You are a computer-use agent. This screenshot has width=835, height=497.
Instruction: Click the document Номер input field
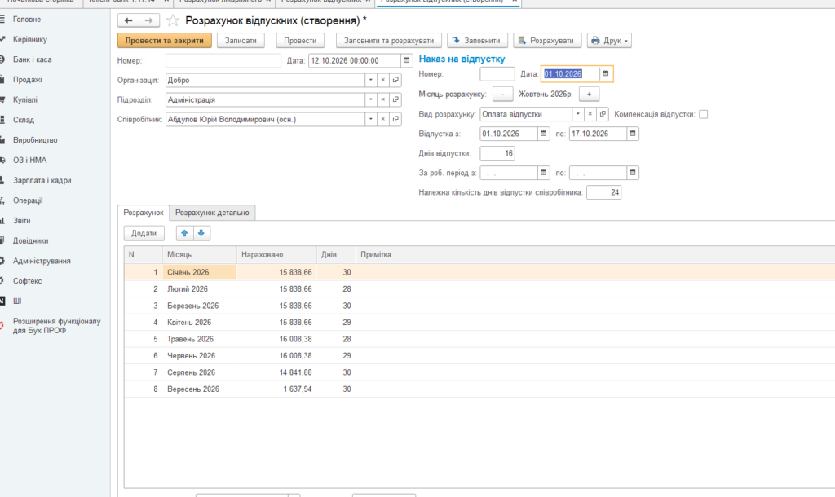[223, 60]
